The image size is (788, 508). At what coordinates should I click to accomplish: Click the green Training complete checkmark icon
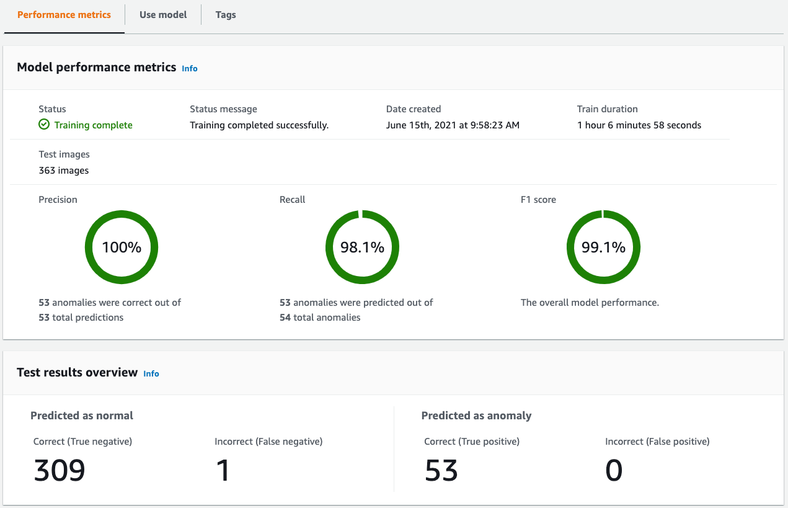click(x=44, y=125)
